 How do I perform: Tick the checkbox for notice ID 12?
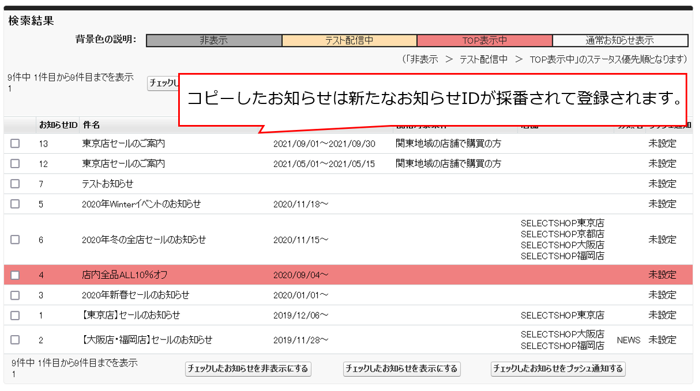tap(15, 164)
